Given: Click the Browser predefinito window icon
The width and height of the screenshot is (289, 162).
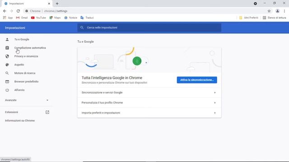Looking at the screenshot, I should (7, 81).
